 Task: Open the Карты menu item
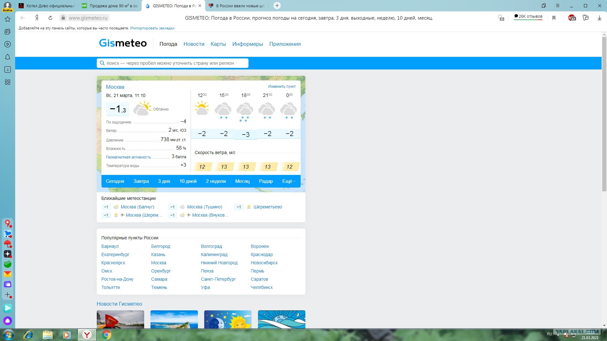218,44
